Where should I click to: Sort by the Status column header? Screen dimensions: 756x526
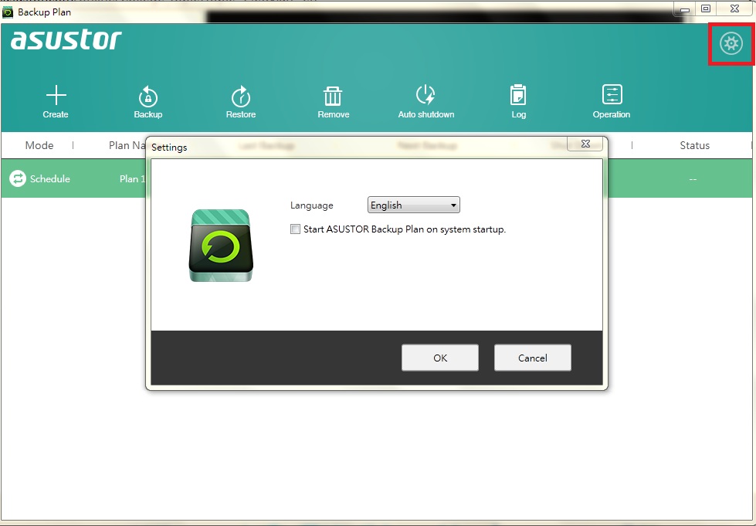point(694,145)
